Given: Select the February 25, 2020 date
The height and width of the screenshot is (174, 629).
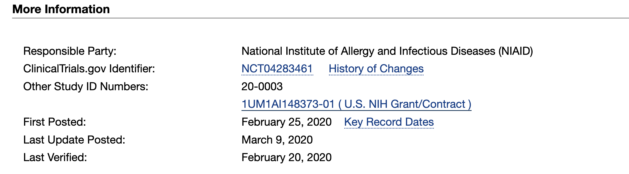Looking at the screenshot, I should point(286,122).
